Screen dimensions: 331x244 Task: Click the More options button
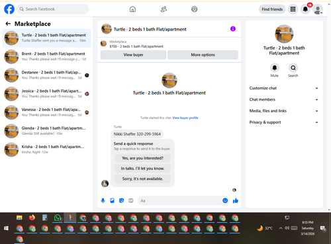tap(203, 55)
